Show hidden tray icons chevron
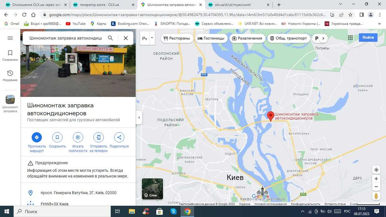Viewport: 386px width, 217px height. [x=303, y=211]
